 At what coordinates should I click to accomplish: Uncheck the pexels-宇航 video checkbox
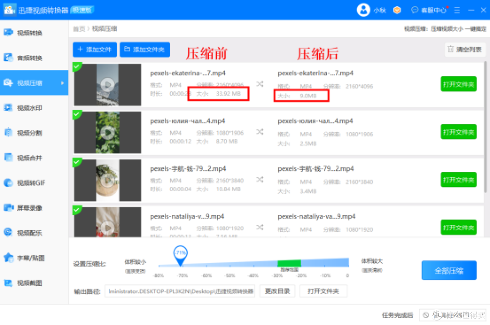(76, 162)
